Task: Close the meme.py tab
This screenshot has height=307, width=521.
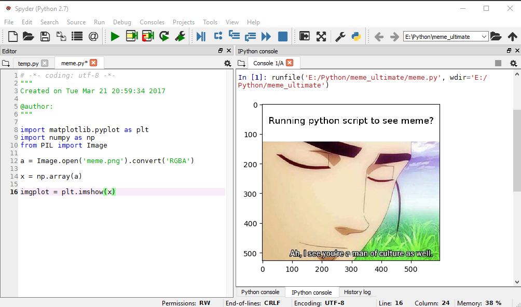Action: pyautogui.click(x=94, y=63)
